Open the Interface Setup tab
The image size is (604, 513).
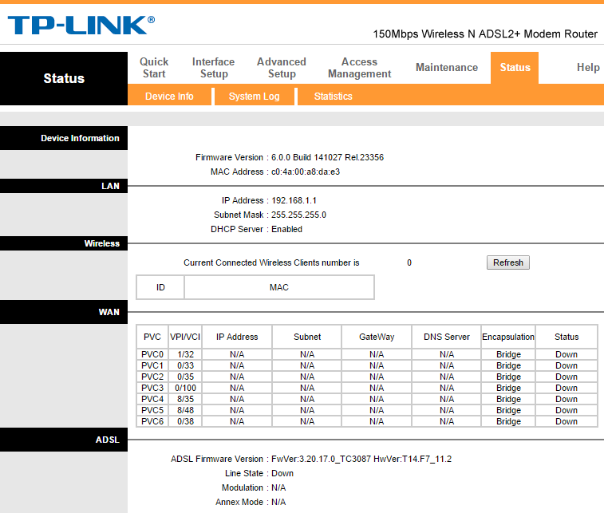(213, 68)
